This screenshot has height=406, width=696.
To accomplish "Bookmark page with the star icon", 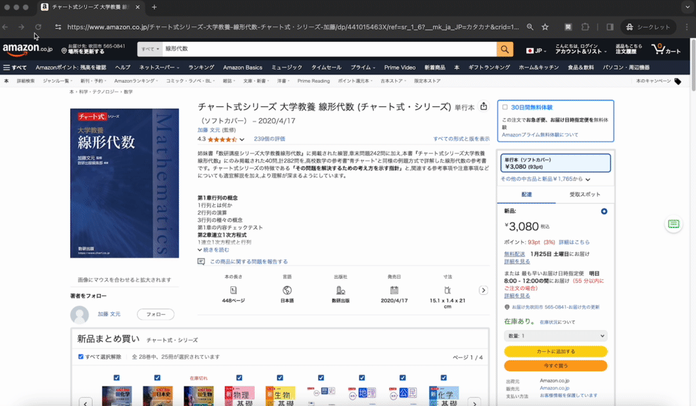I will (545, 27).
